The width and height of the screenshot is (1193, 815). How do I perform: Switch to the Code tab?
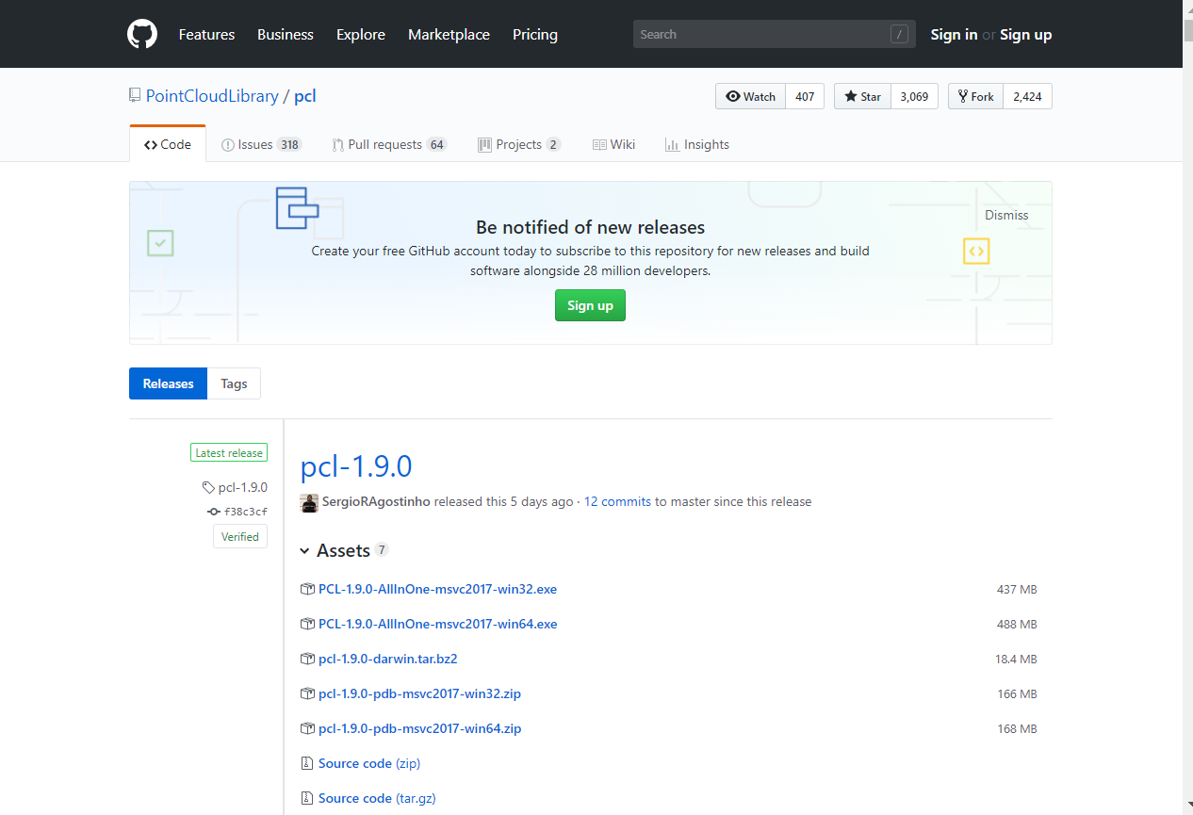pos(168,144)
